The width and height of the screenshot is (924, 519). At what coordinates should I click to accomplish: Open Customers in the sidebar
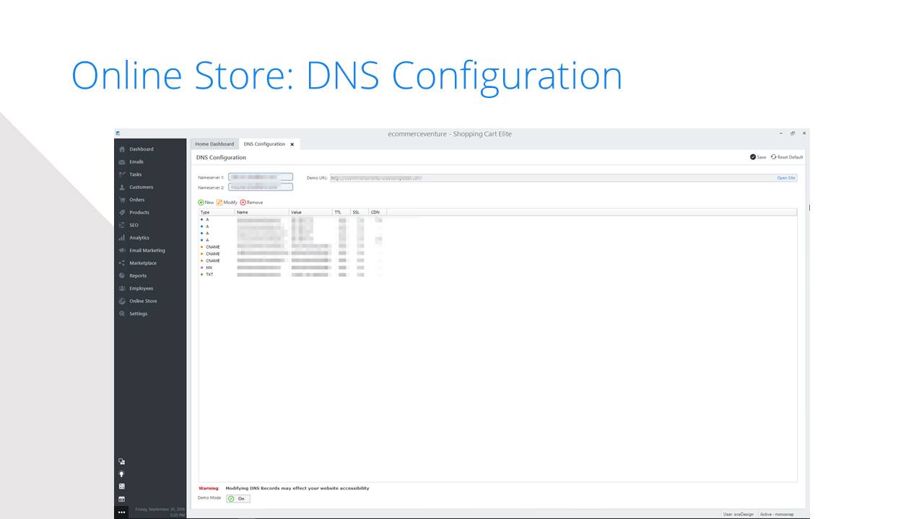coord(141,187)
